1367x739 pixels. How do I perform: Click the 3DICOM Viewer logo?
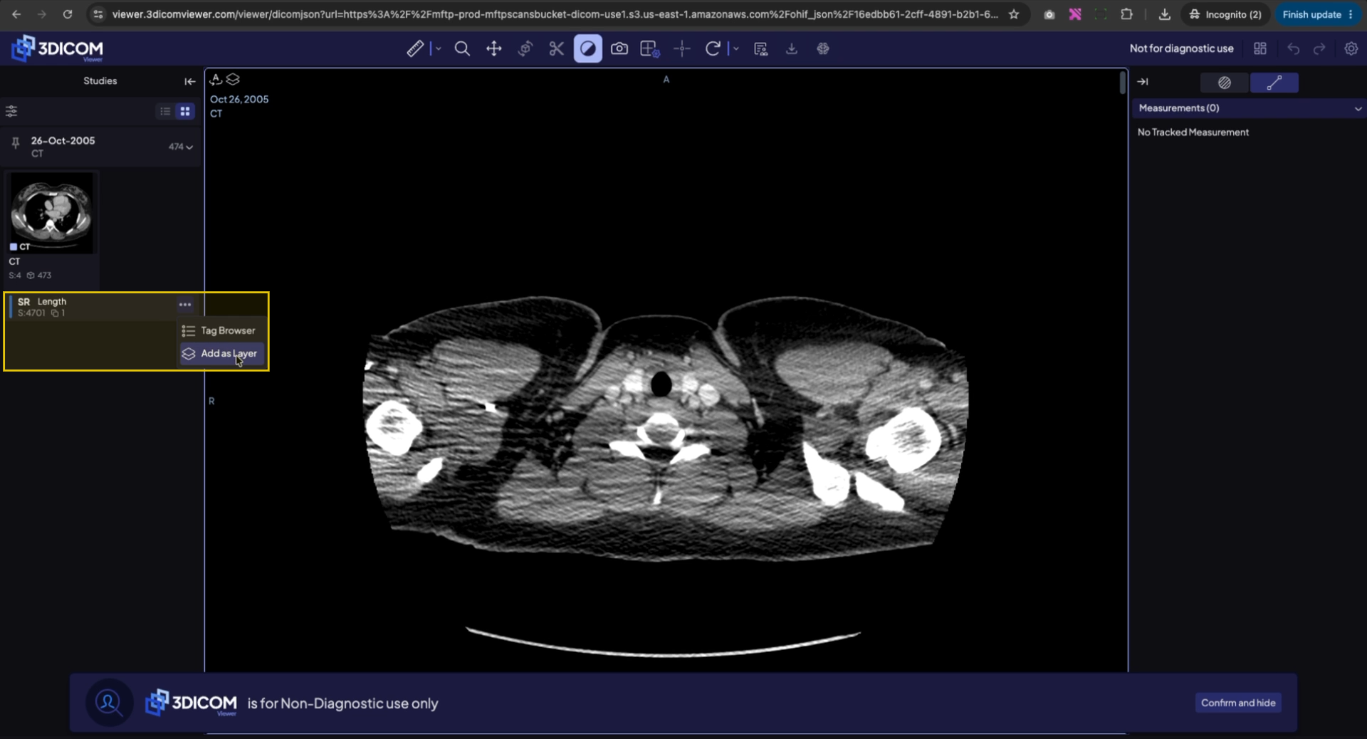[x=57, y=48]
